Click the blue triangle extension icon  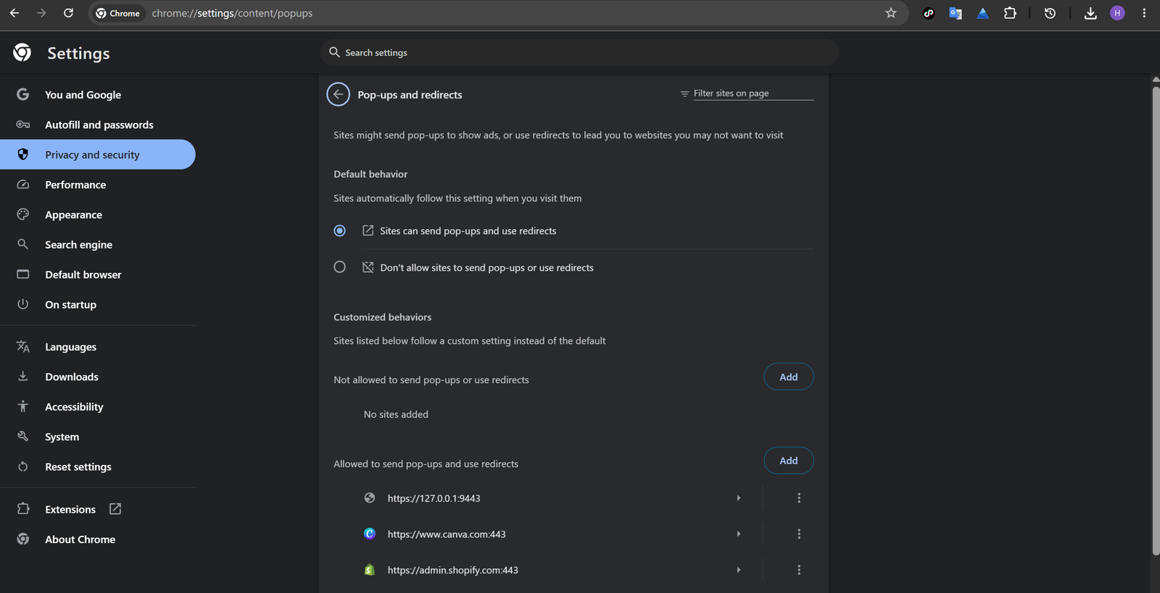pos(982,13)
